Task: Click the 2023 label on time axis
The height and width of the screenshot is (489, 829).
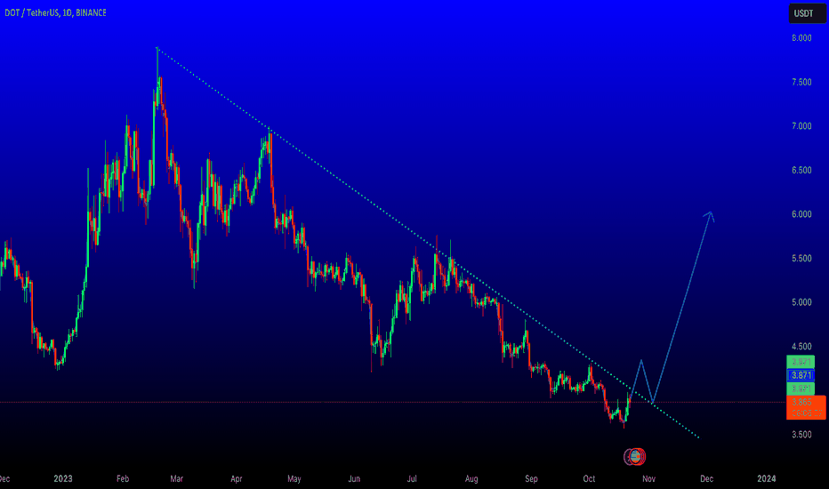Action: 63,478
